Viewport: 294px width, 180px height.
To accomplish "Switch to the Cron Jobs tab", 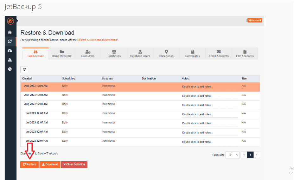I will (88, 54).
